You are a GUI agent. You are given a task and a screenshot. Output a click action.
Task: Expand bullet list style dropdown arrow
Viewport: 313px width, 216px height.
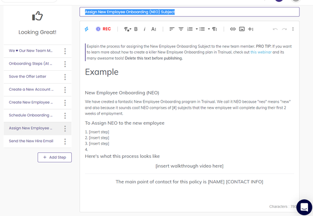pos(209,29)
